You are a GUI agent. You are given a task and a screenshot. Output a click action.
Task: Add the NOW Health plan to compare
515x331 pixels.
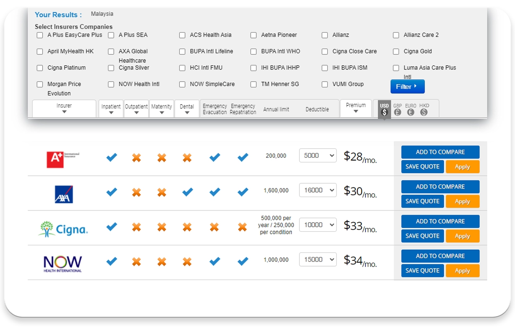coord(440,256)
